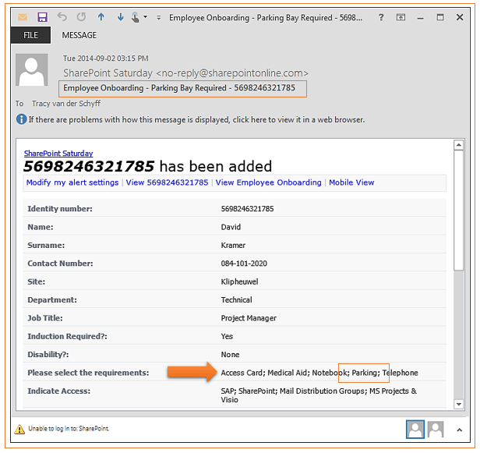This screenshot has width=480, height=453.
Task: Click the Touch/Mouse mode hand icon
Action: point(137,16)
